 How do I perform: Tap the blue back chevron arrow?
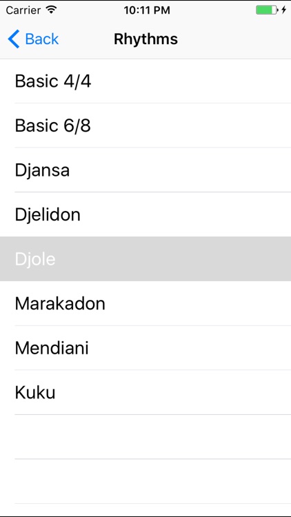coord(14,39)
